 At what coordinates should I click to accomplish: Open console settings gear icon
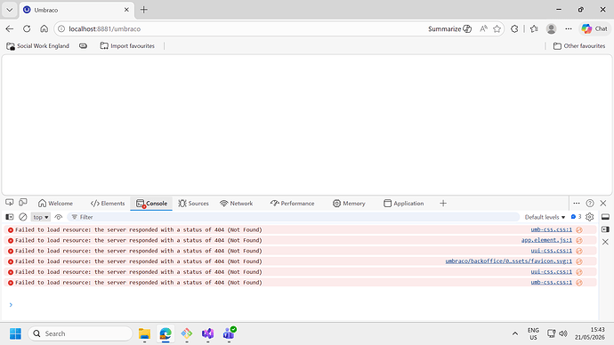tap(590, 217)
